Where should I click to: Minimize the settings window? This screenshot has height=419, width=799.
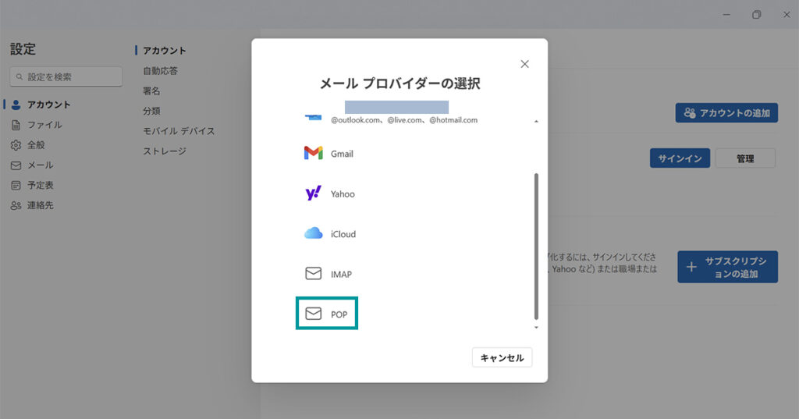click(x=726, y=15)
